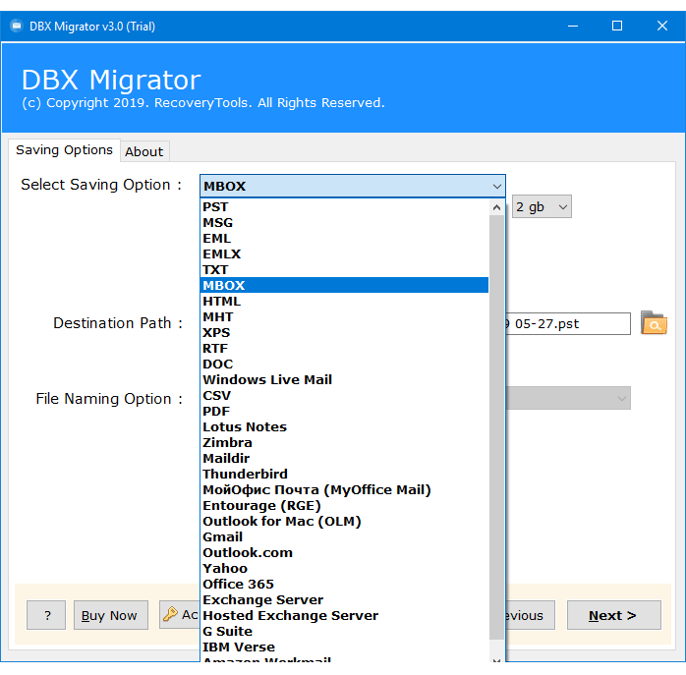Screen dimensions: 686x675
Task: Click the key icon on the Activate button
Action: tap(170, 614)
